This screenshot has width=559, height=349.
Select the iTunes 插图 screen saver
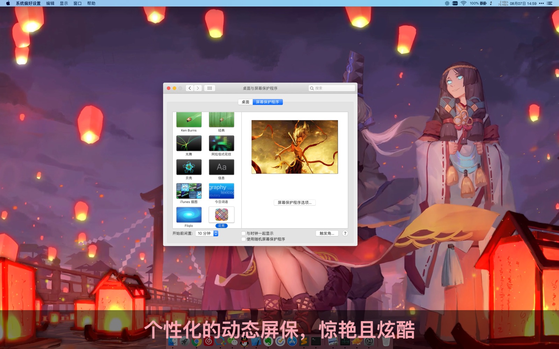point(189,191)
